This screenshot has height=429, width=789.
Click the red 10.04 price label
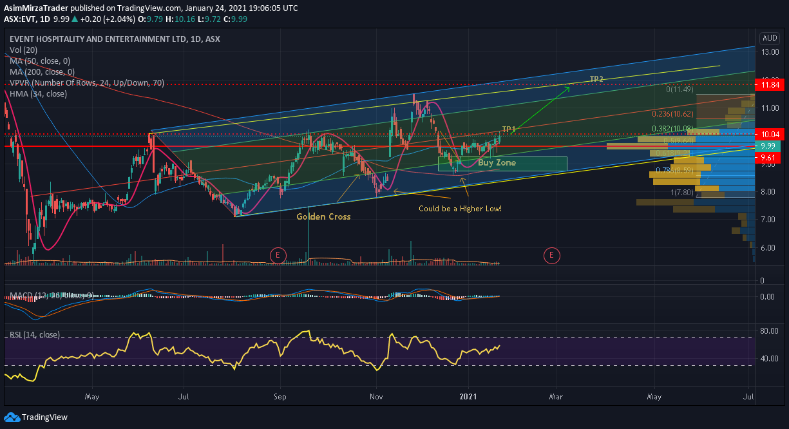coord(768,135)
